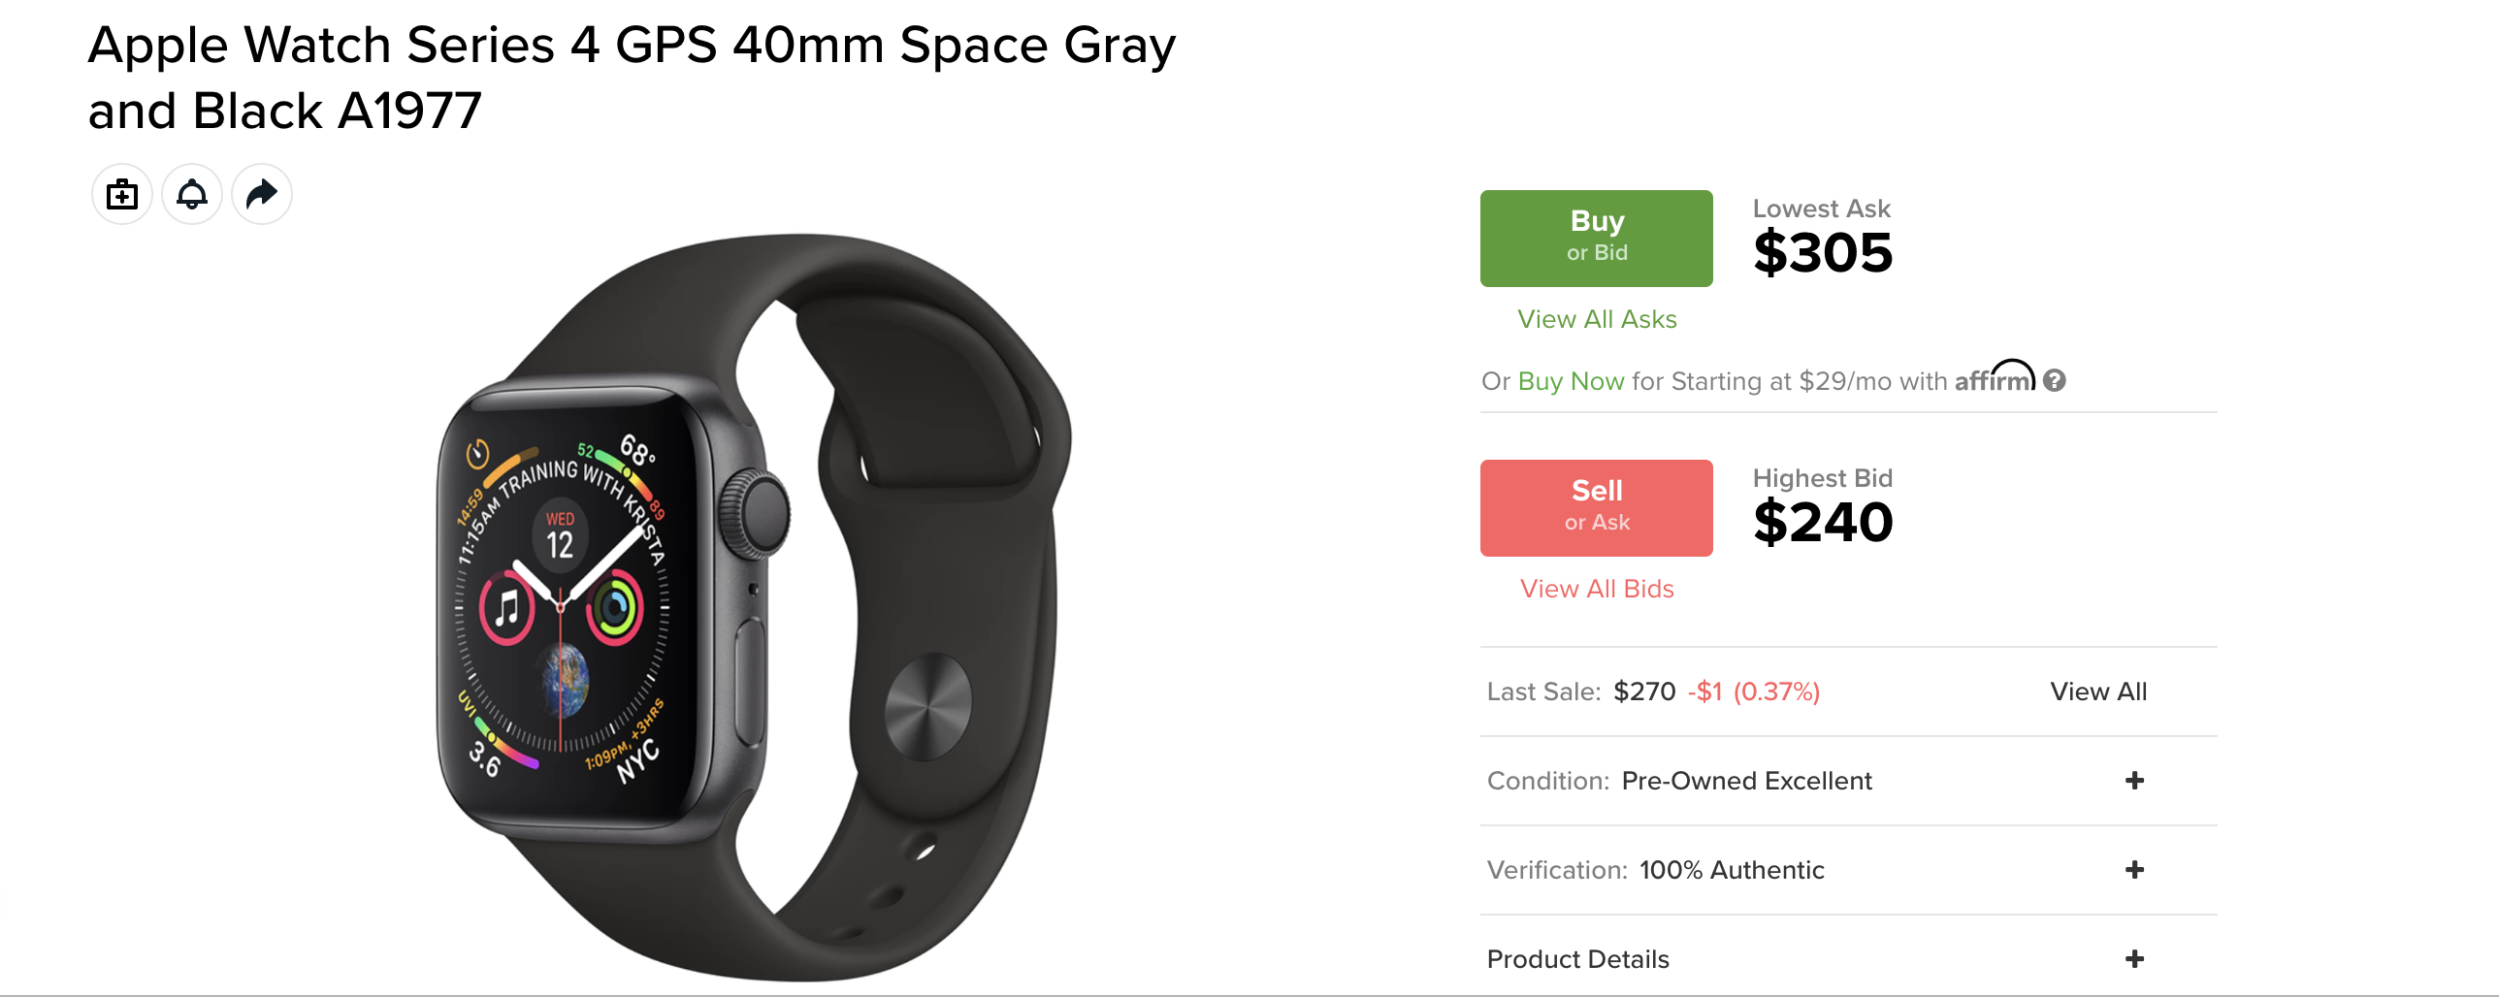The image size is (2499, 997).
Task: Click Pre-Owned Excellent condition text
Action: click(1747, 781)
